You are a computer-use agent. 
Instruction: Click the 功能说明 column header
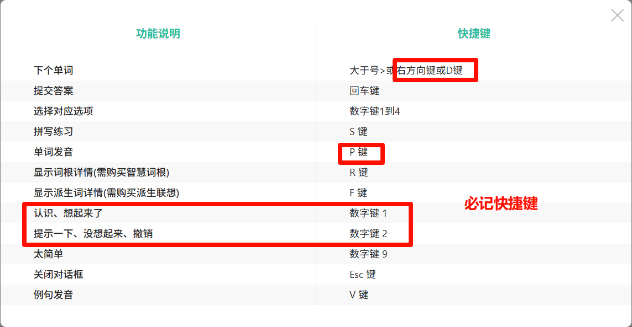(158, 34)
